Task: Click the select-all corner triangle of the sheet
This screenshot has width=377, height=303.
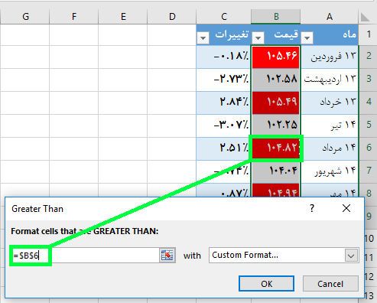Action: click(365, 17)
